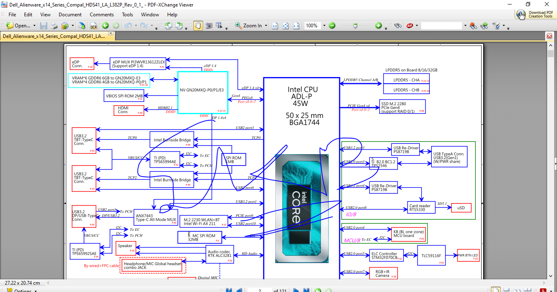Image resolution: width=557 pixels, height=292 pixels.
Task: Click the Download PDF Creation Tools button
Action: point(535,14)
